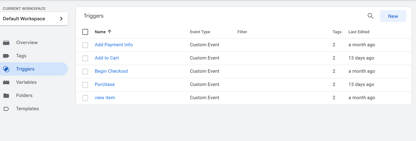The height and width of the screenshot is (141, 416).
Task: Expand the Default Workspace chevron
Action: tap(61, 19)
